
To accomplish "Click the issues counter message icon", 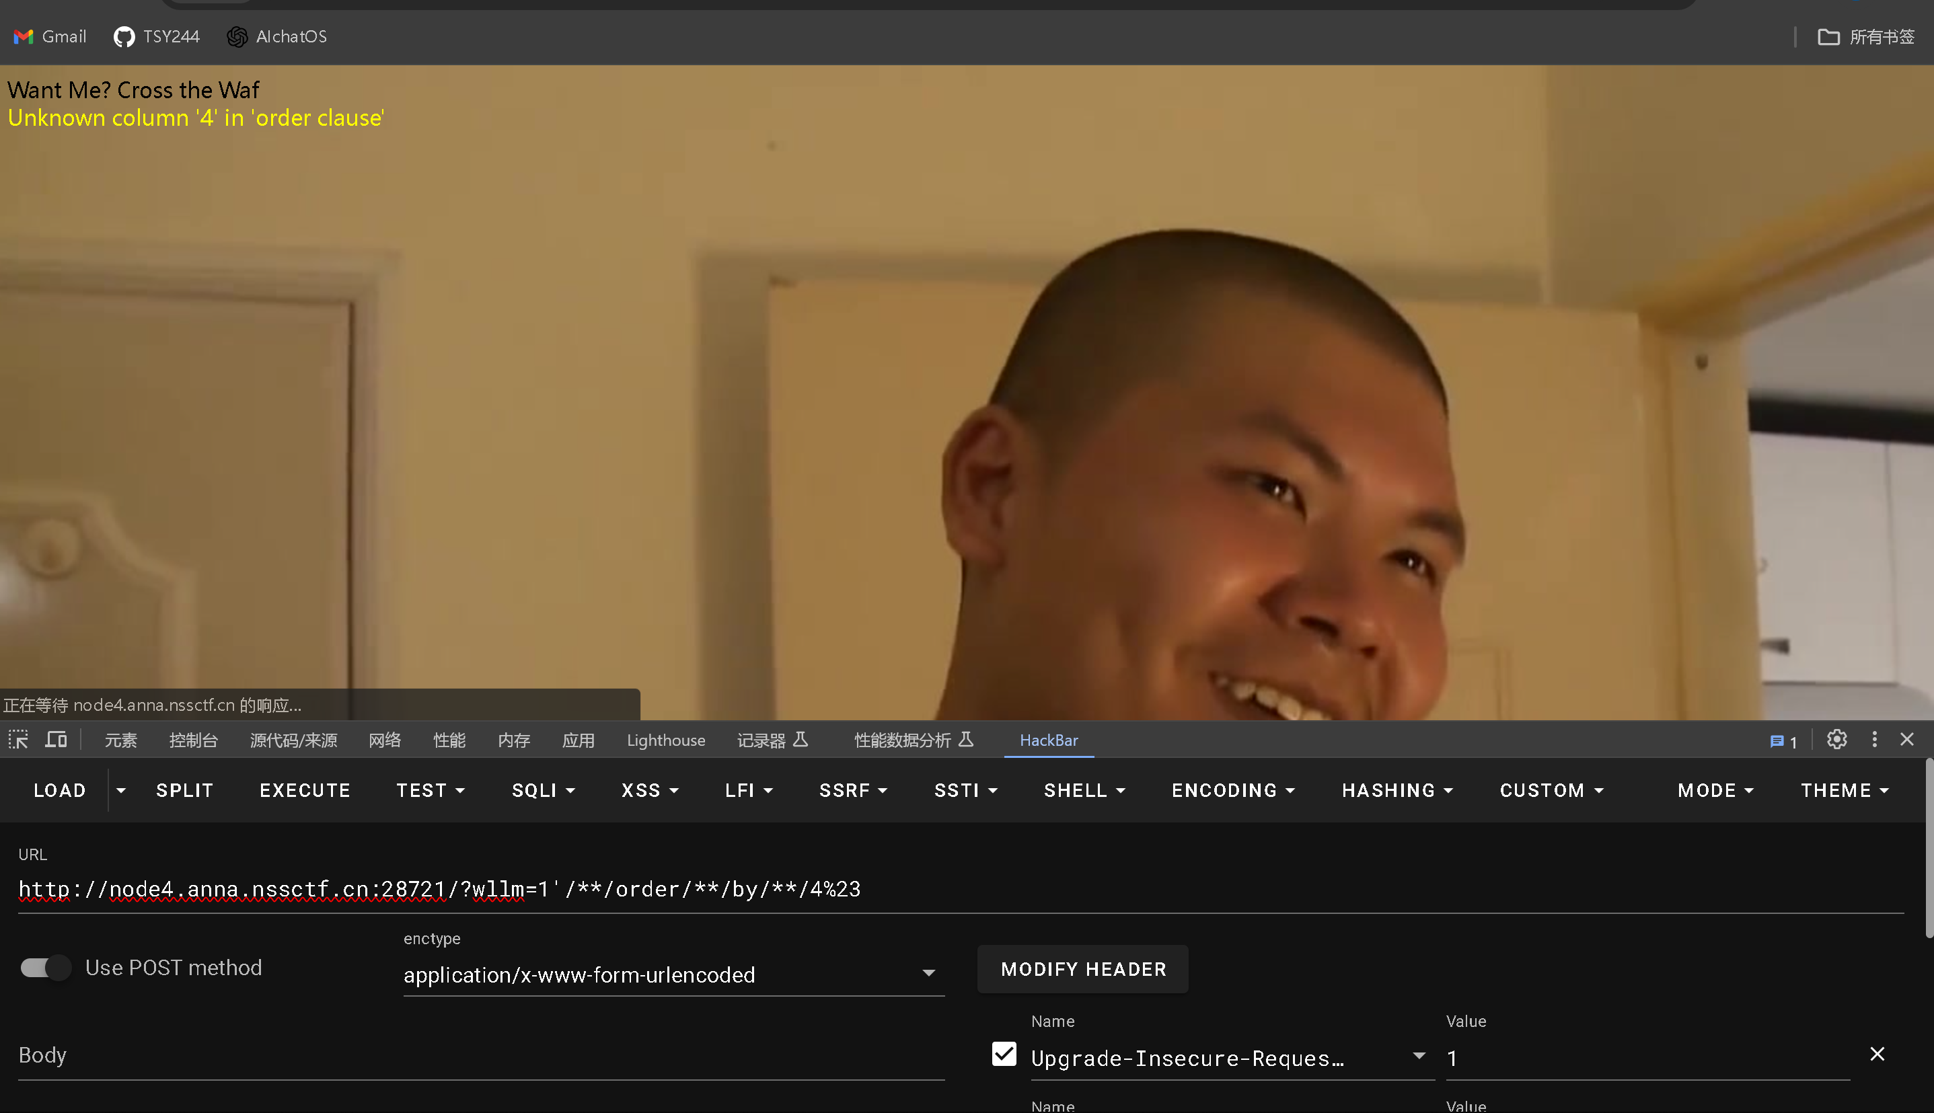I will click(x=1783, y=740).
